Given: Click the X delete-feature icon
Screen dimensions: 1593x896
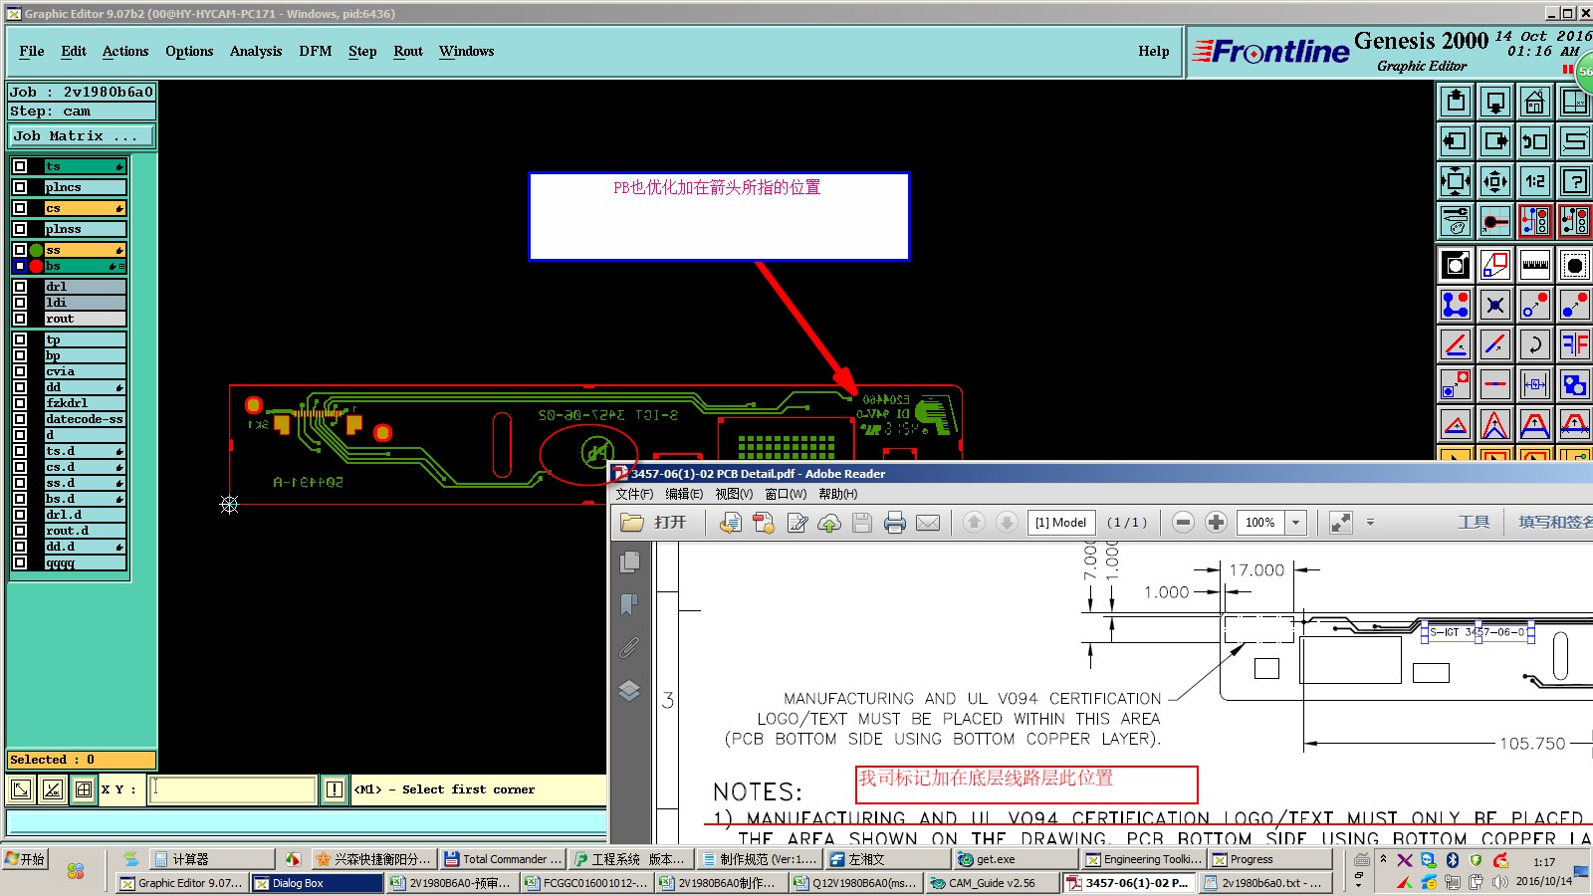Looking at the screenshot, I should pyautogui.click(x=1495, y=305).
